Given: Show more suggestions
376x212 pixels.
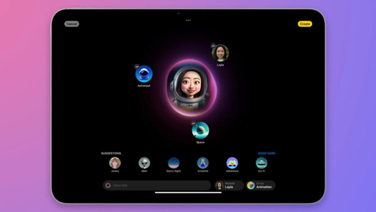Looking at the screenshot, I should pyautogui.click(x=266, y=153).
